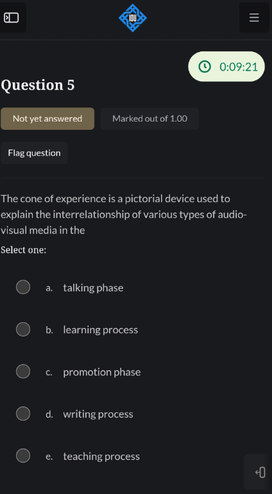
Task: Click the Not yet answered badge
Action: pos(47,118)
